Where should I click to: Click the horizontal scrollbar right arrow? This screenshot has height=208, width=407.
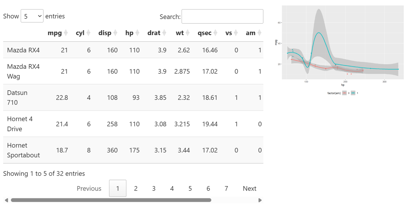click(x=260, y=200)
